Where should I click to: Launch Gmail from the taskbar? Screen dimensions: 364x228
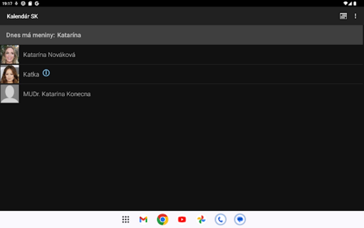click(143, 219)
